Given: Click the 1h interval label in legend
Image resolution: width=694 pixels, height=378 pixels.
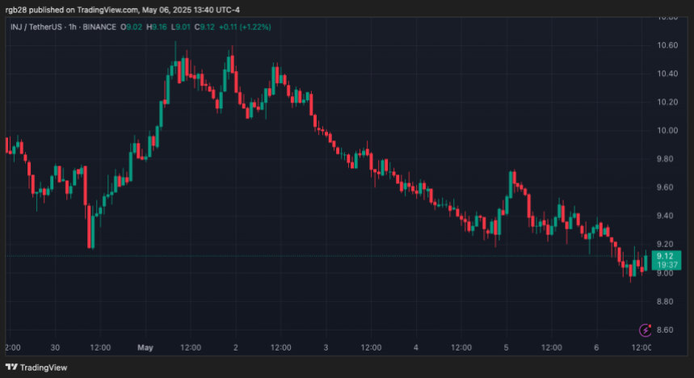Looking at the screenshot, I should click(x=80, y=27).
